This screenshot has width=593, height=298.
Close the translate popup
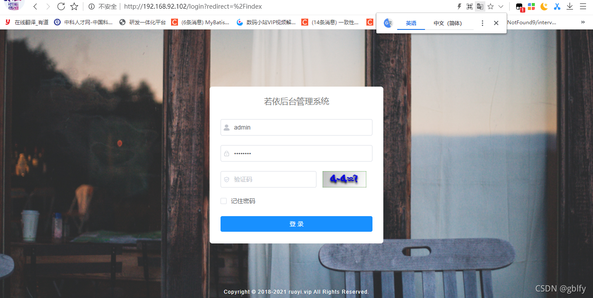click(x=496, y=23)
